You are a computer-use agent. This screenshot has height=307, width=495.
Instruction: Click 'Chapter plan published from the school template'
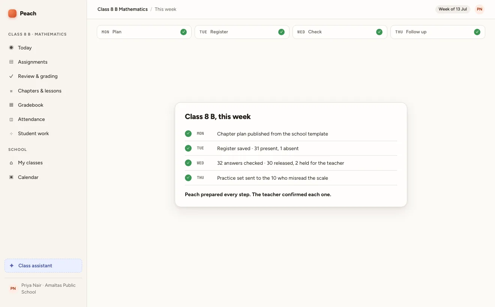(273, 134)
